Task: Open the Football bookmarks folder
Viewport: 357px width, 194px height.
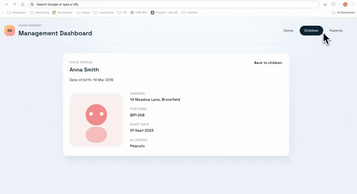Action: pos(190,12)
